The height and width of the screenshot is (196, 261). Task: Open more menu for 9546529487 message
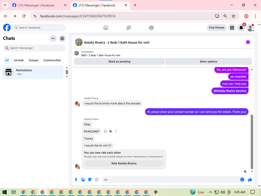click(116, 131)
